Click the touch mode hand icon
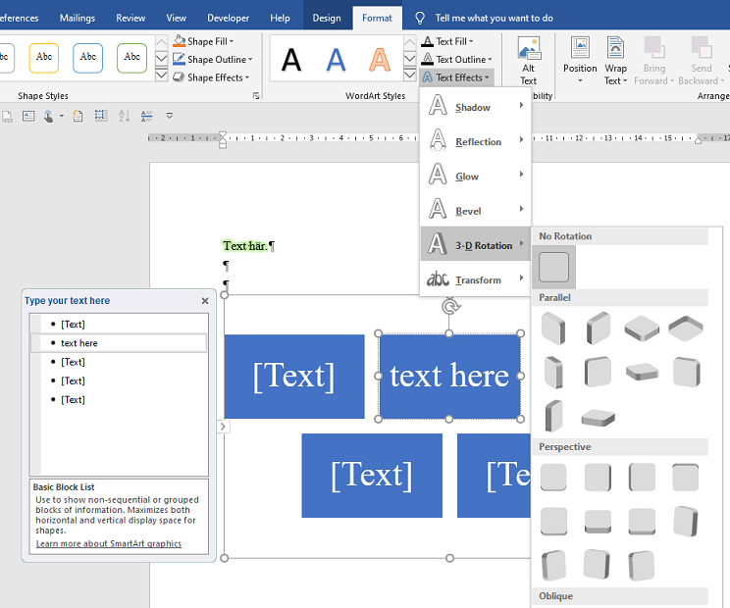730x608 pixels. pos(48,116)
